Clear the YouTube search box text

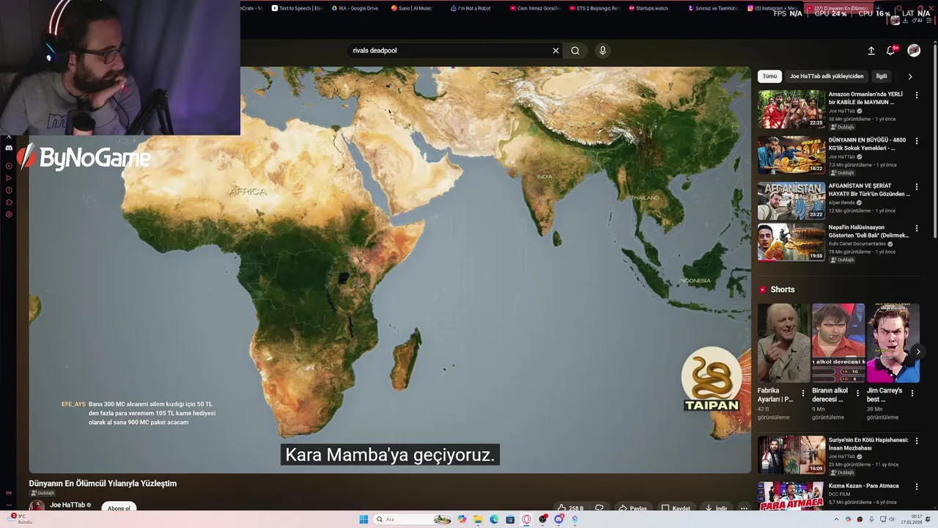[555, 51]
